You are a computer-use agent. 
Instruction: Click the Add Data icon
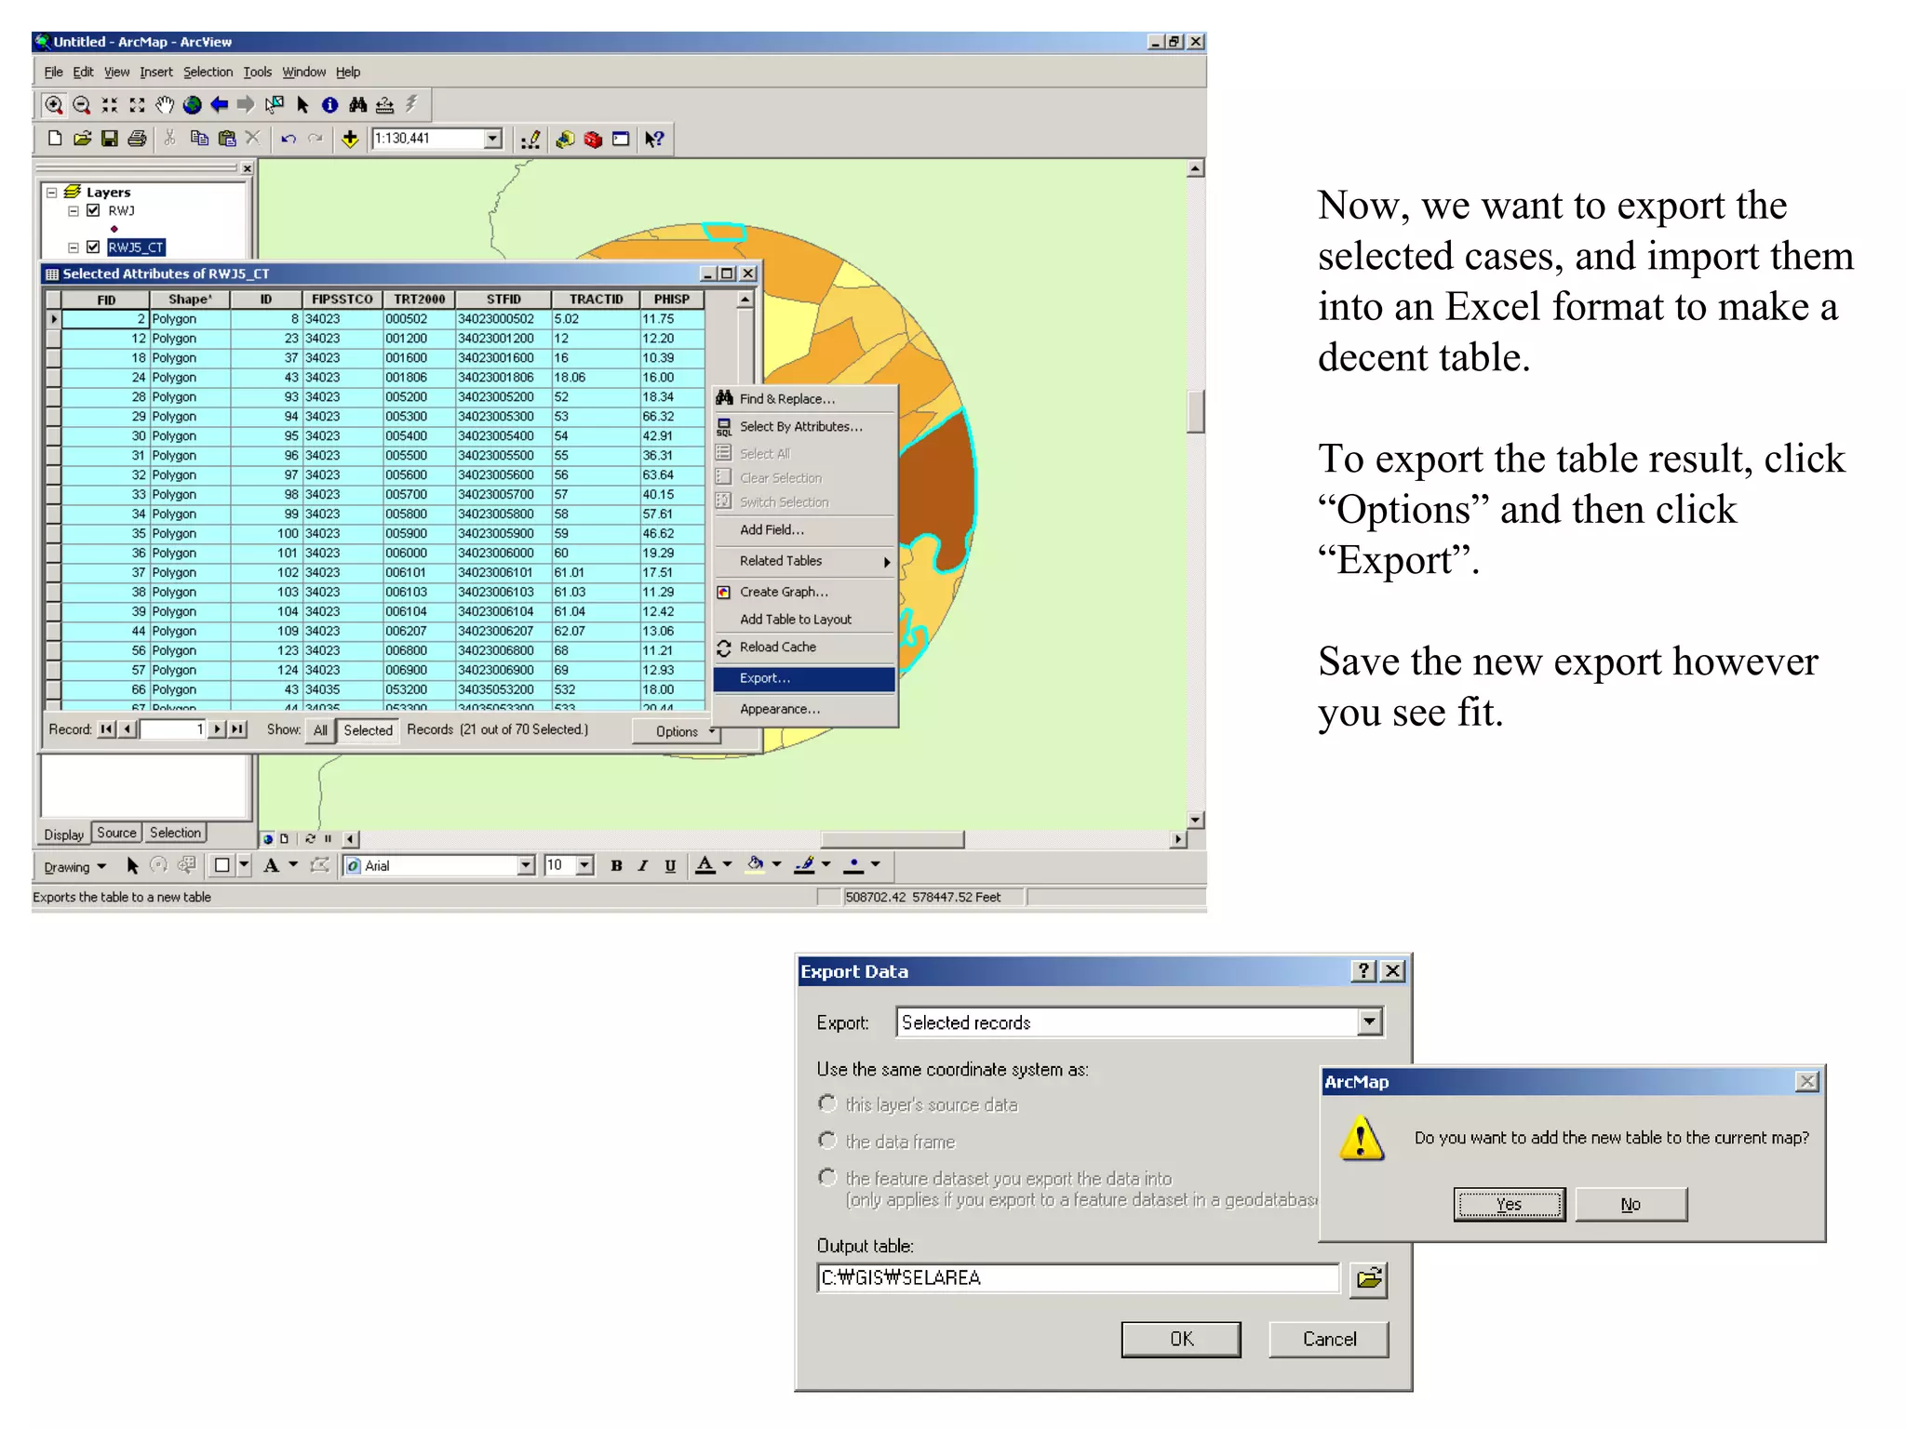[x=350, y=139]
